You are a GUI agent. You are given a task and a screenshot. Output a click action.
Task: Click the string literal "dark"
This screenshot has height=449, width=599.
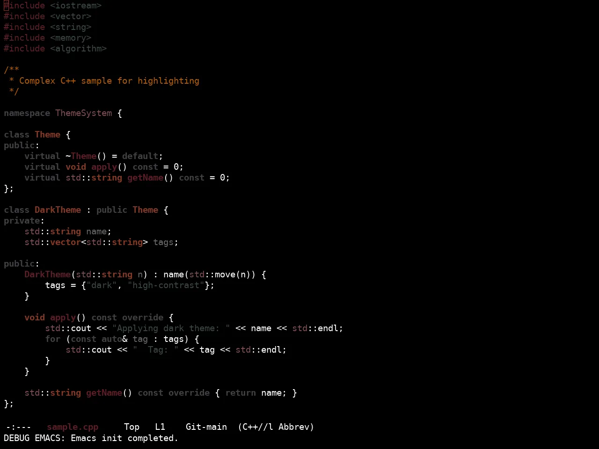tap(102, 285)
